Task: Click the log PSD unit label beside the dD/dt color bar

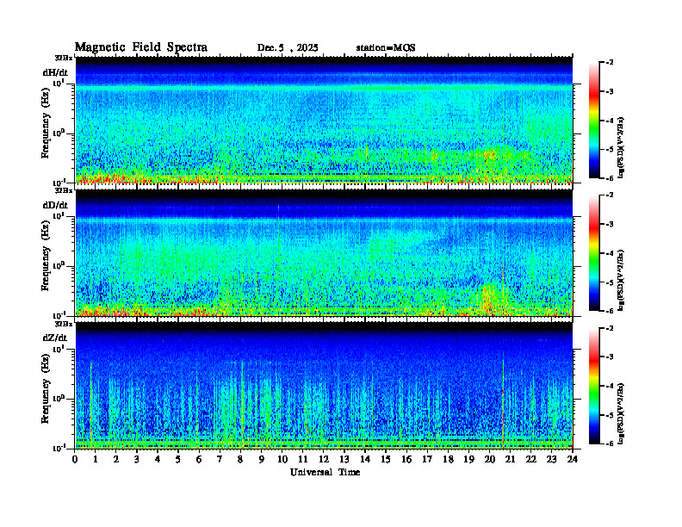Action: click(621, 281)
